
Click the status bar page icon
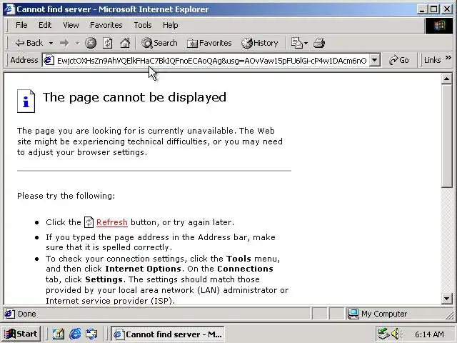(9, 314)
